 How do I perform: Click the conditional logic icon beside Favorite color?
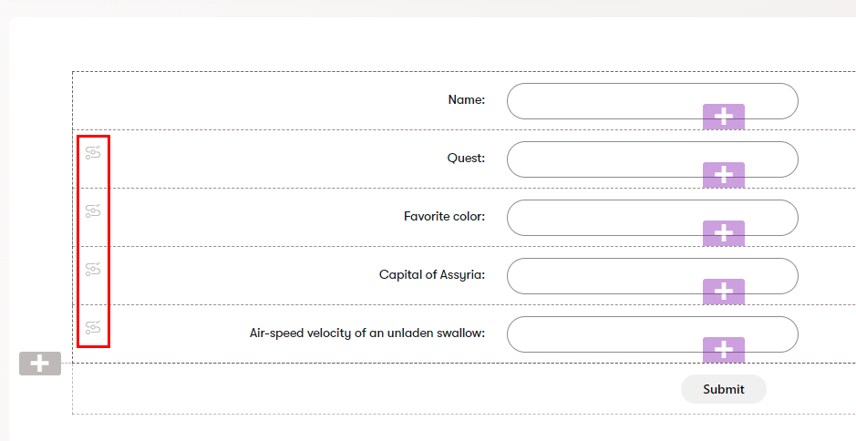pyautogui.click(x=92, y=211)
